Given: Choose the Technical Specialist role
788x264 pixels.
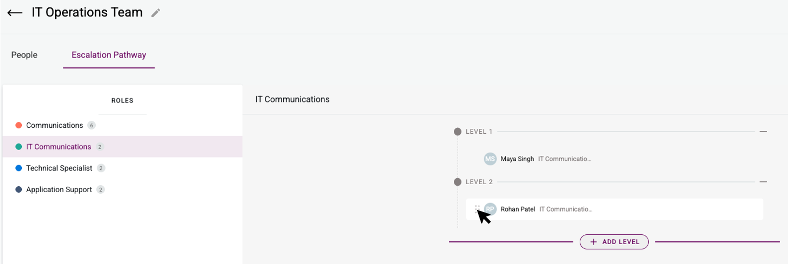Looking at the screenshot, I should [59, 168].
